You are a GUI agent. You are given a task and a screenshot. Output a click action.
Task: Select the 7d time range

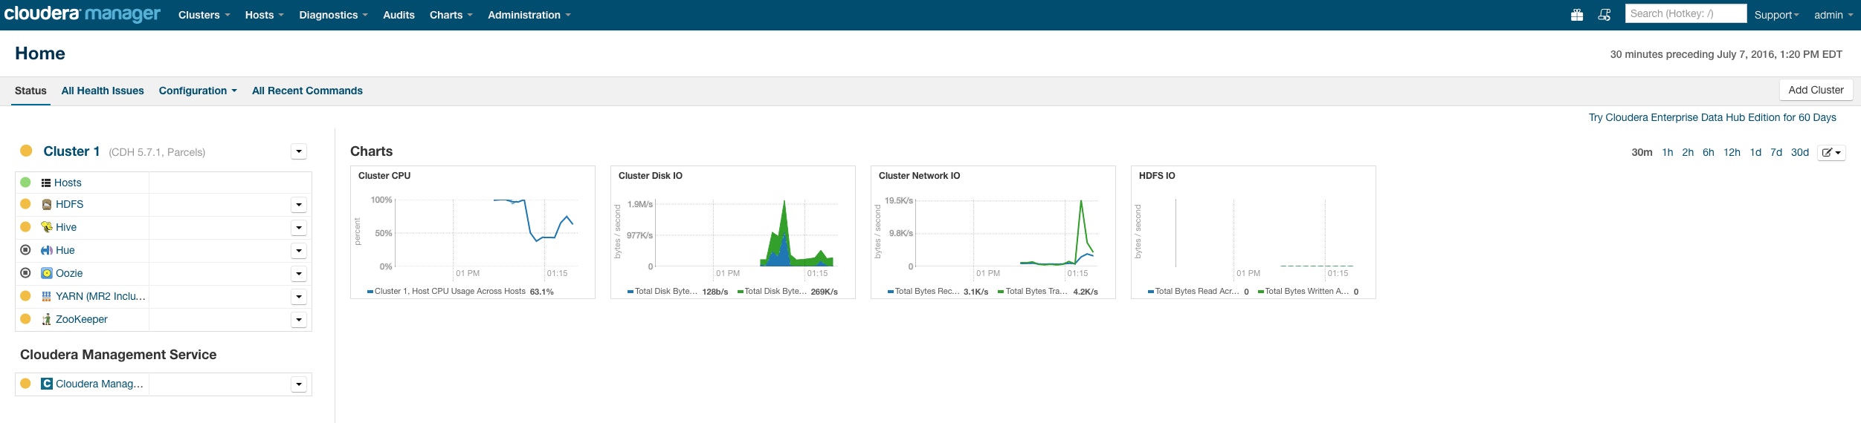pos(1776,152)
